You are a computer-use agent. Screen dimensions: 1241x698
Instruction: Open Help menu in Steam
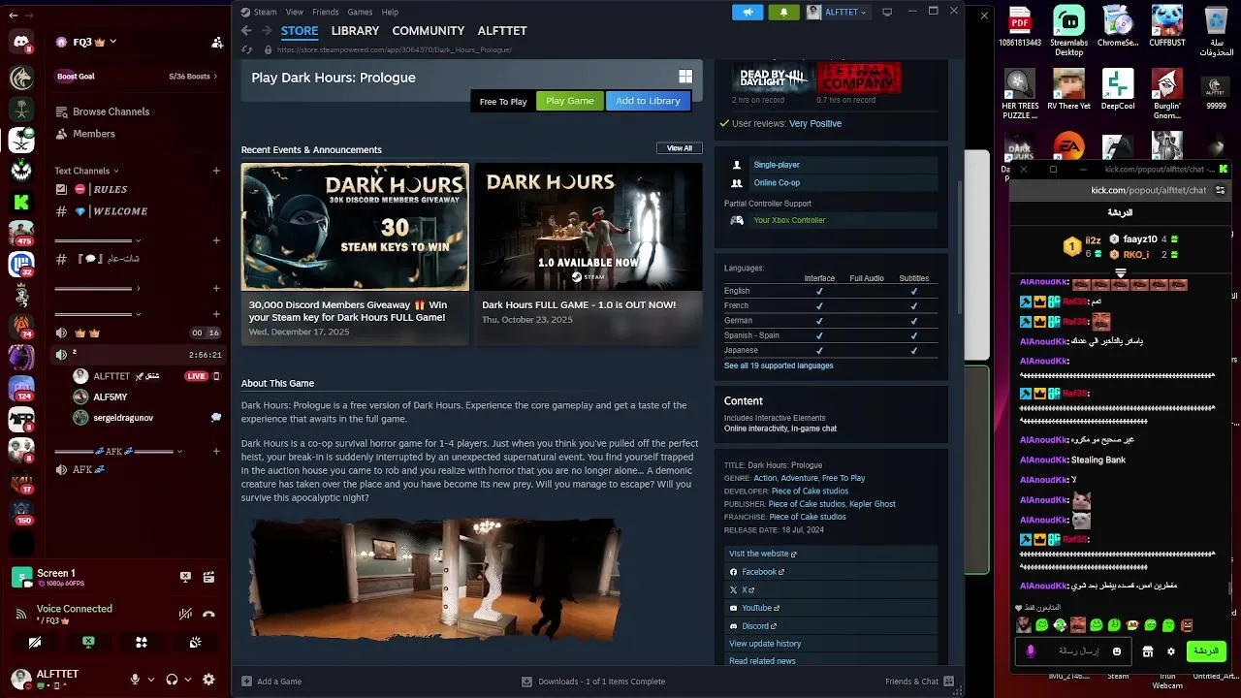pyautogui.click(x=390, y=12)
